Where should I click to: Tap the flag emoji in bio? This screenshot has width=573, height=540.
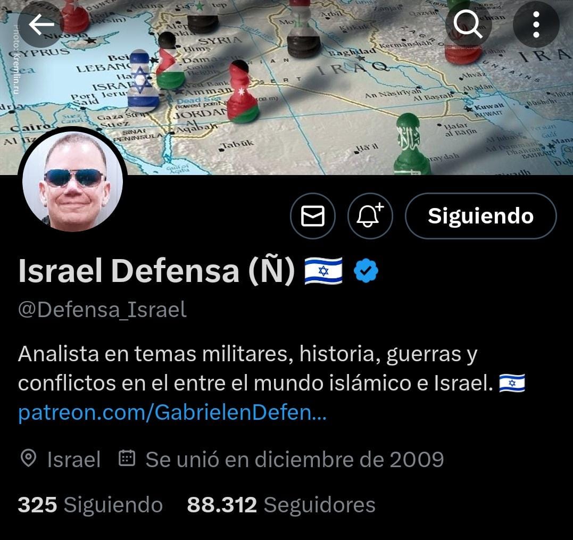point(512,383)
